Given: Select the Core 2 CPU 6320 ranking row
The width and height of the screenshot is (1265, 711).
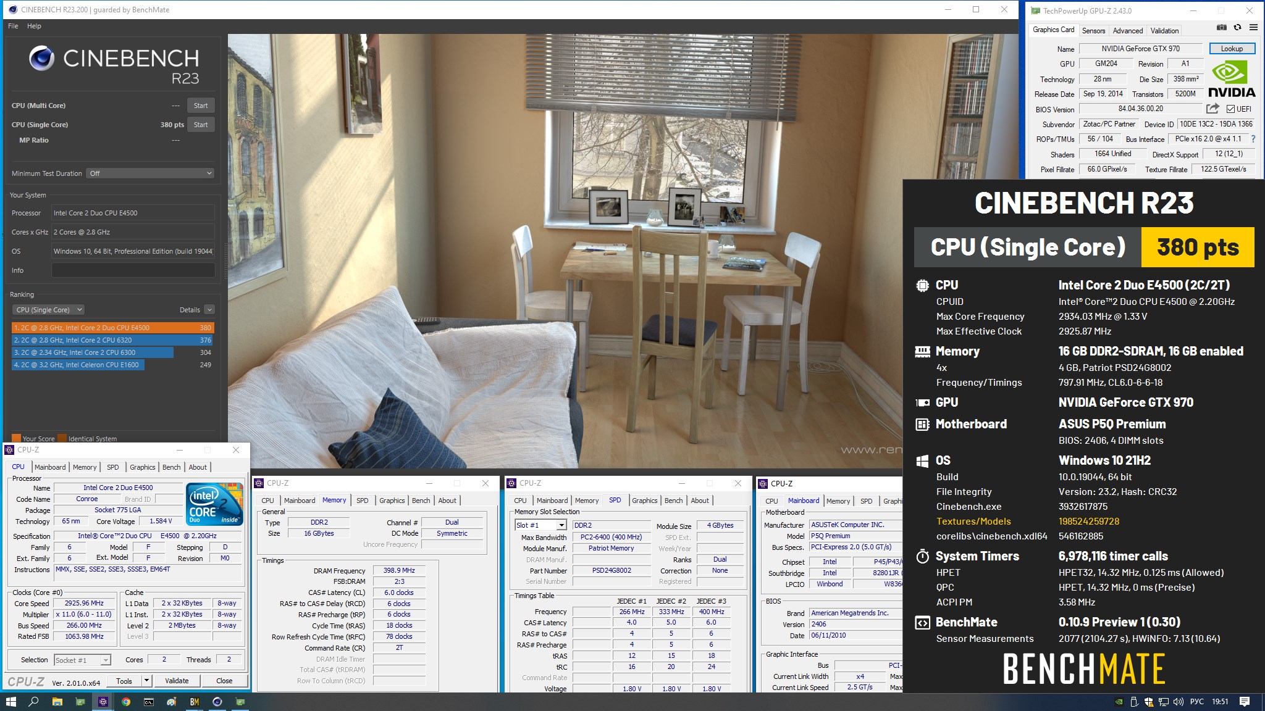Looking at the screenshot, I should [x=112, y=340].
